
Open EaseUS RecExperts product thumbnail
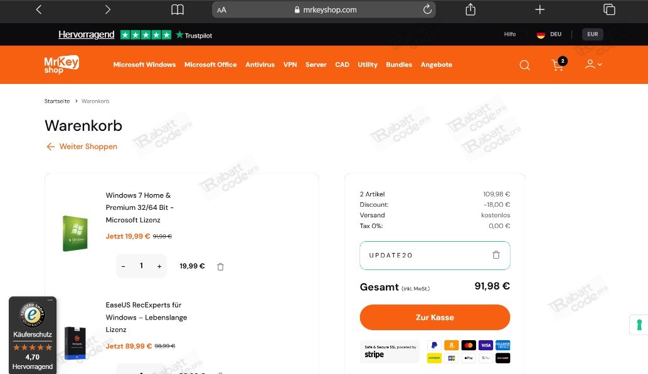(x=75, y=343)
